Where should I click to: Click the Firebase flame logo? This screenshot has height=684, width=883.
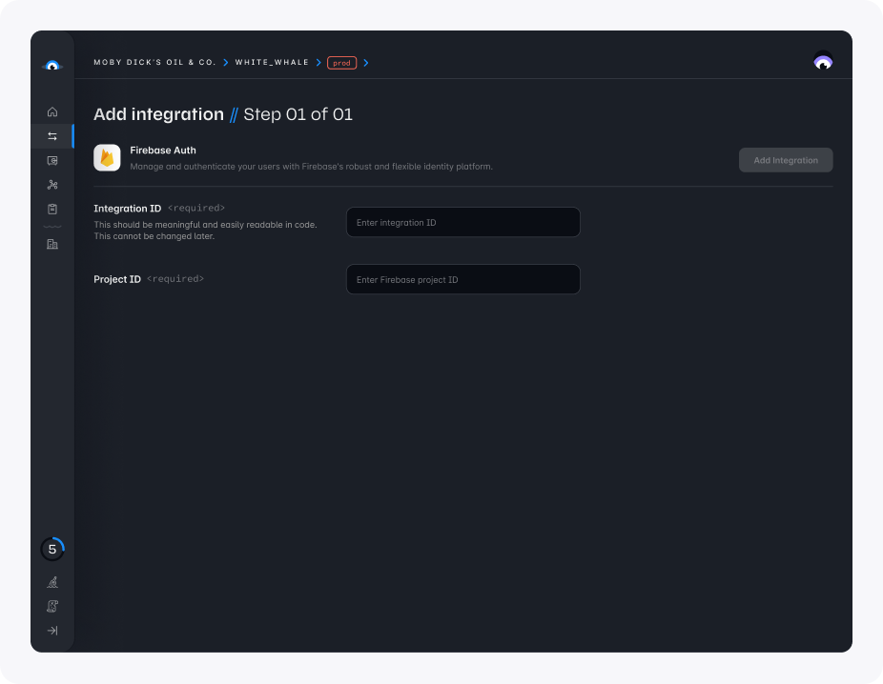pos(107,157)
